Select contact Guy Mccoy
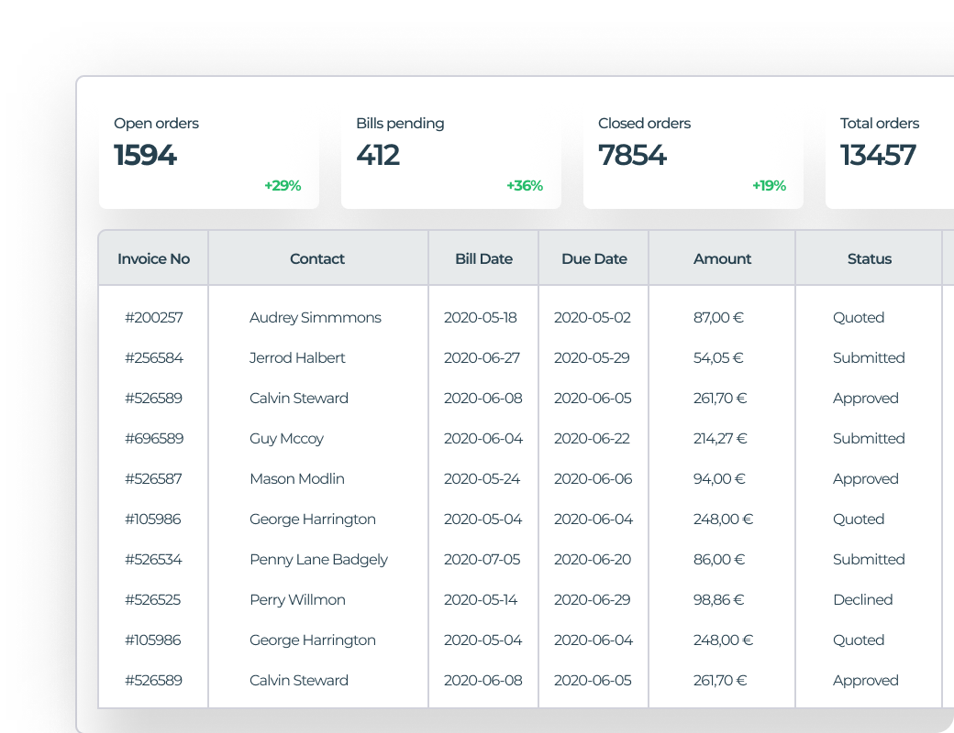The width and height of the screenshot is (954, 733). (286, 438)
